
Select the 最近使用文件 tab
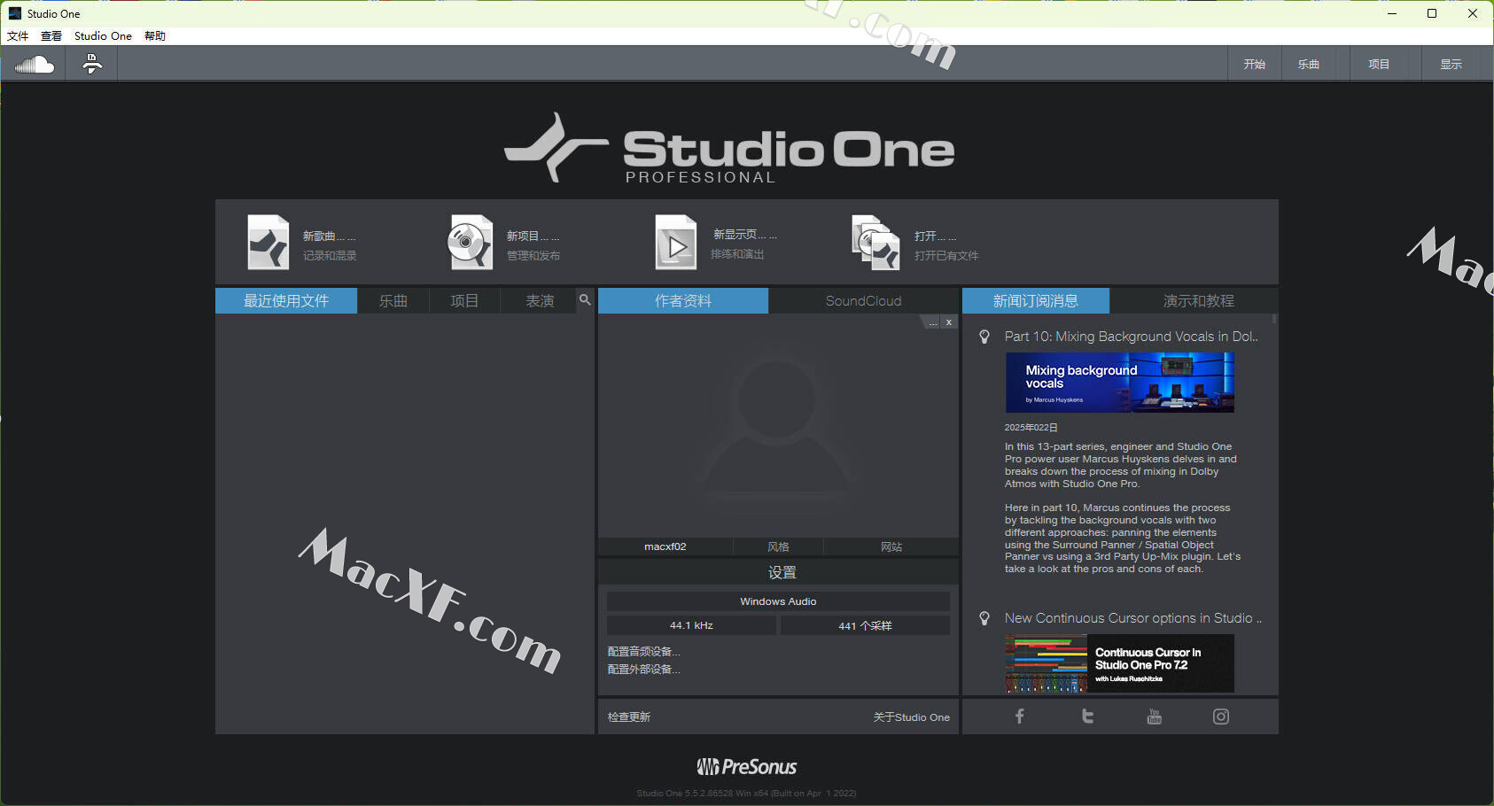click(286, 300)
